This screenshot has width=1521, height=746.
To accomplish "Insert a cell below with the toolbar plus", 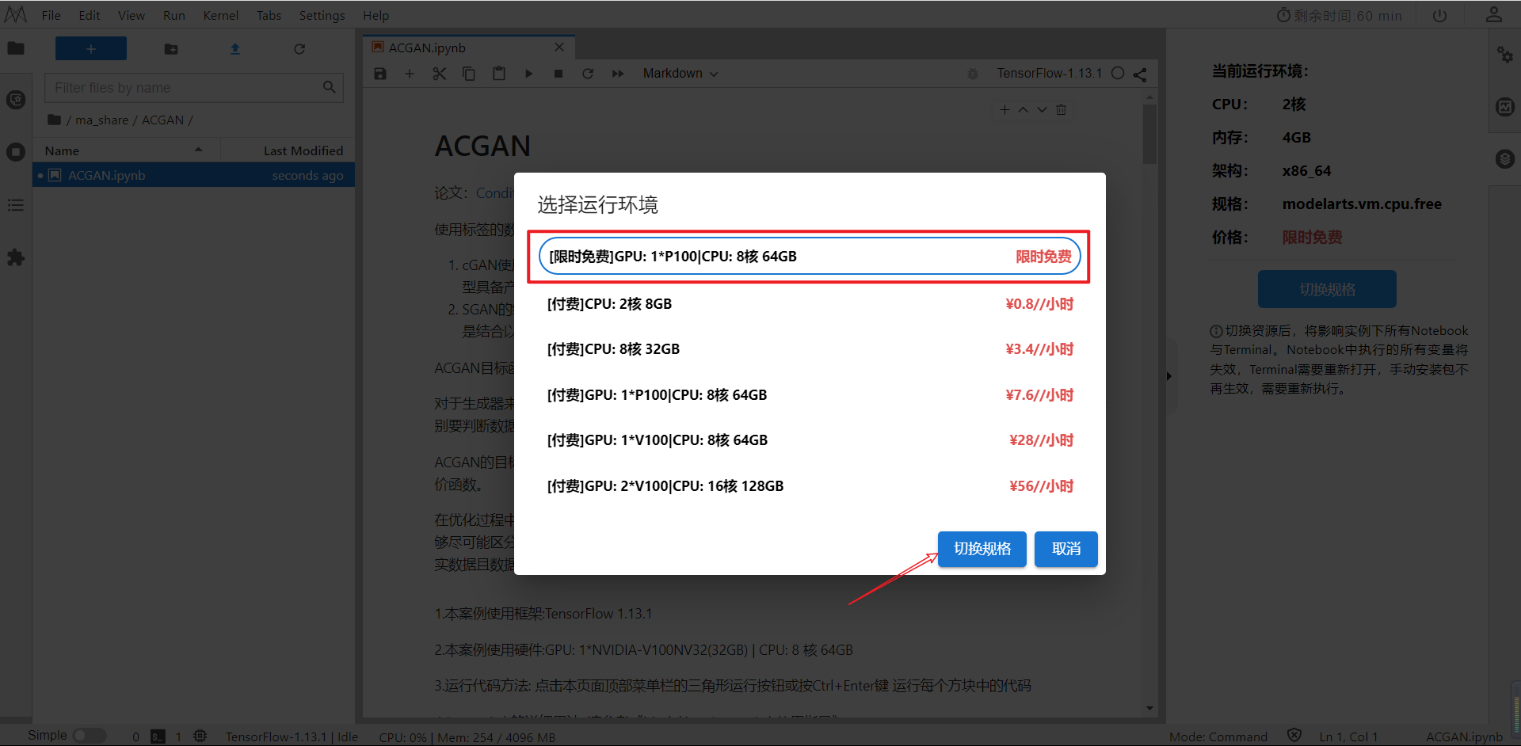I will point(410,74).
